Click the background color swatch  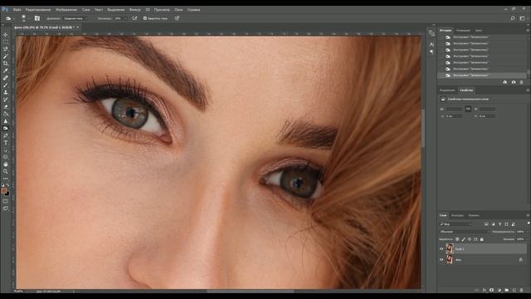pyautogui.click(x=7, y=194)
